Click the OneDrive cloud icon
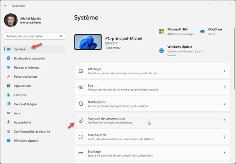The image size is (236, 164). [202, 31]
